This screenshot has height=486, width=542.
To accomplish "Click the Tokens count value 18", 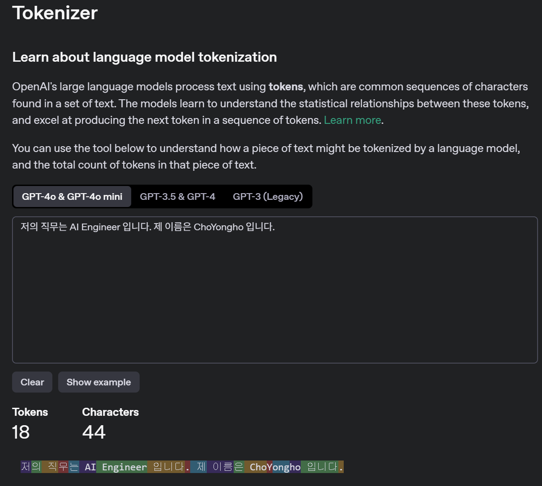I will [x=21, y=432].
